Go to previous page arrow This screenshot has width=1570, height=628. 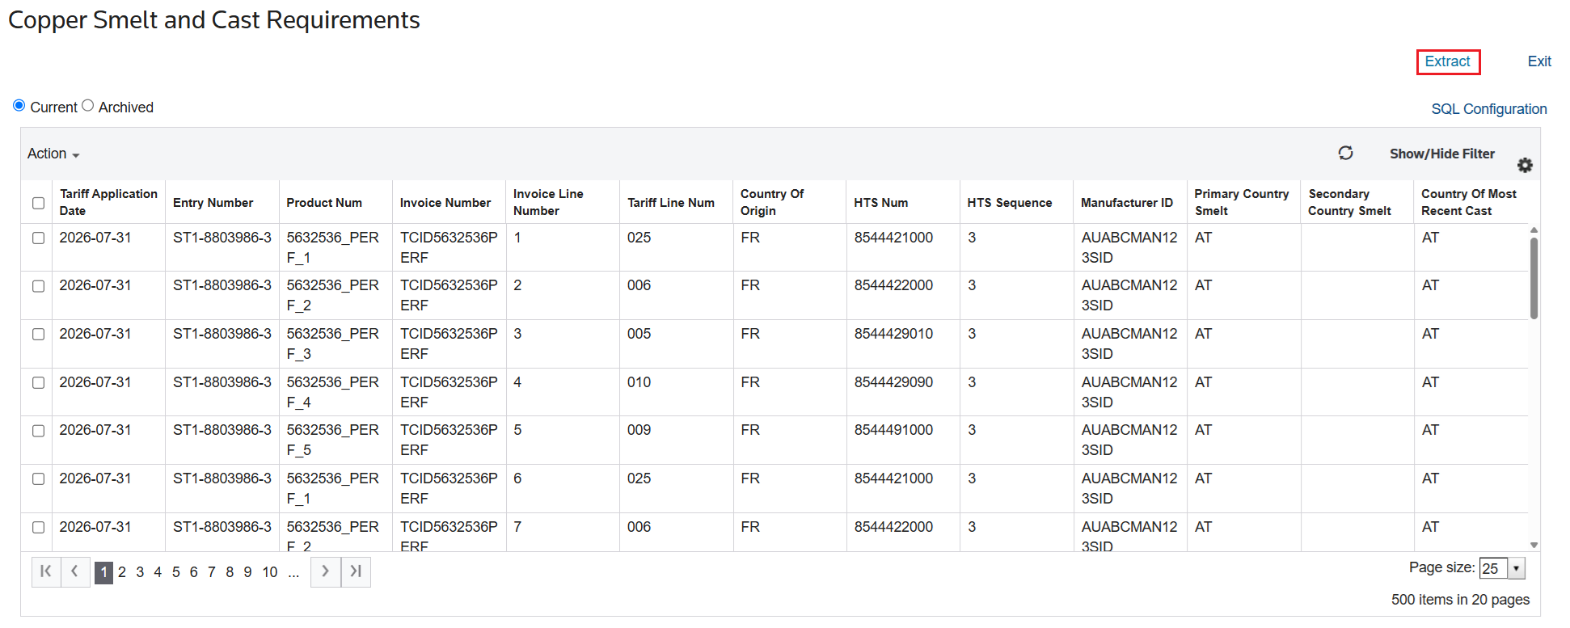pyautogui.click(x=75, y=571)
